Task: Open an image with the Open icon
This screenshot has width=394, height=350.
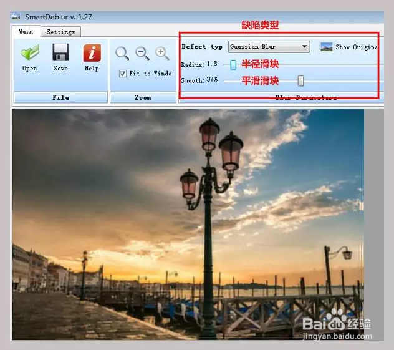Action: 30,52
